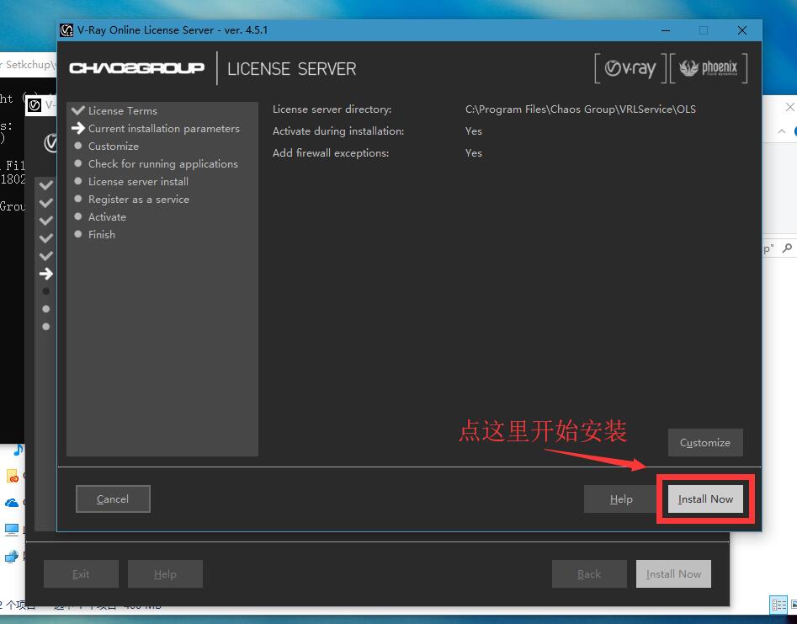Click the Phoenix logo in header
Viewport: 797px width, 624px height.
pos(709,67)
